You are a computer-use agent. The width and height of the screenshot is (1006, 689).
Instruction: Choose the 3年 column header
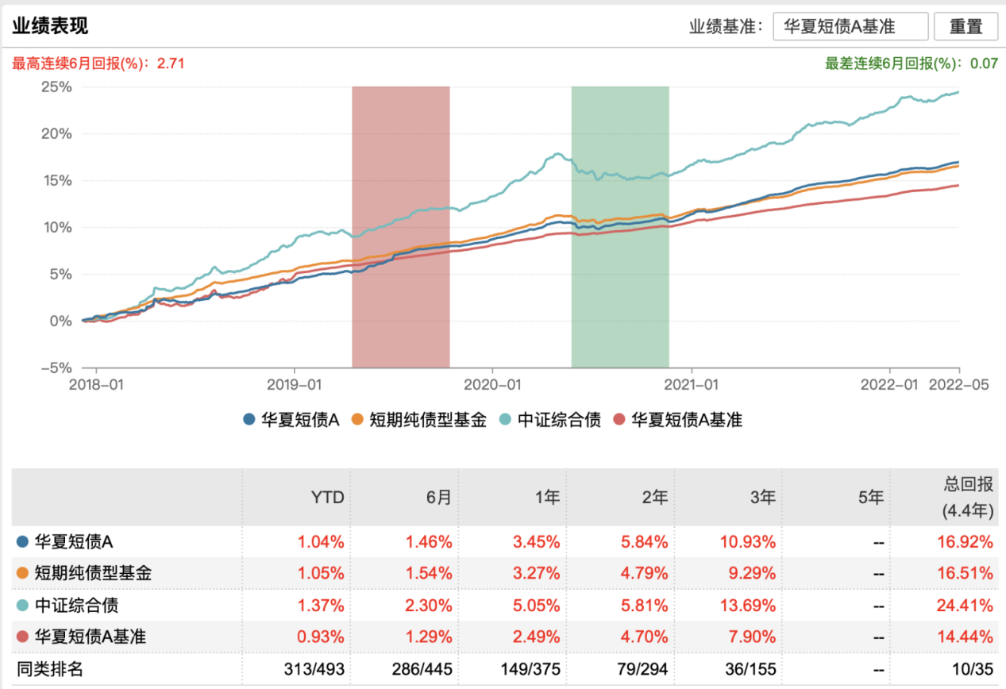[762, 498]
